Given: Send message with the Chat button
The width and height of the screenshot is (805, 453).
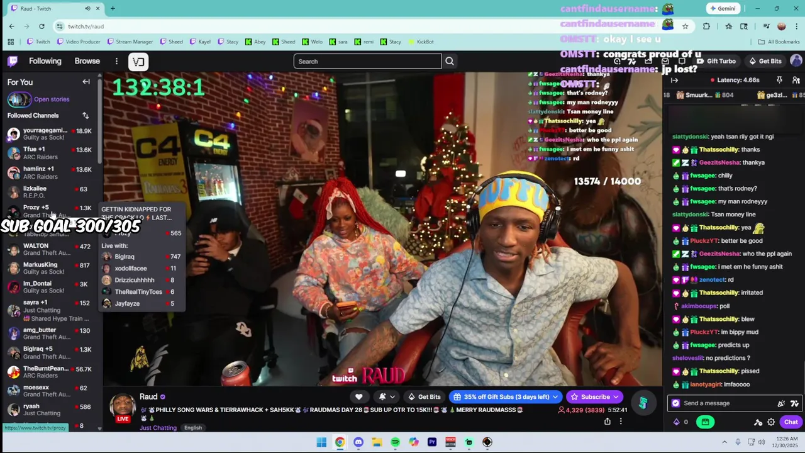Looking at the screenshot, I should [791, 422].
